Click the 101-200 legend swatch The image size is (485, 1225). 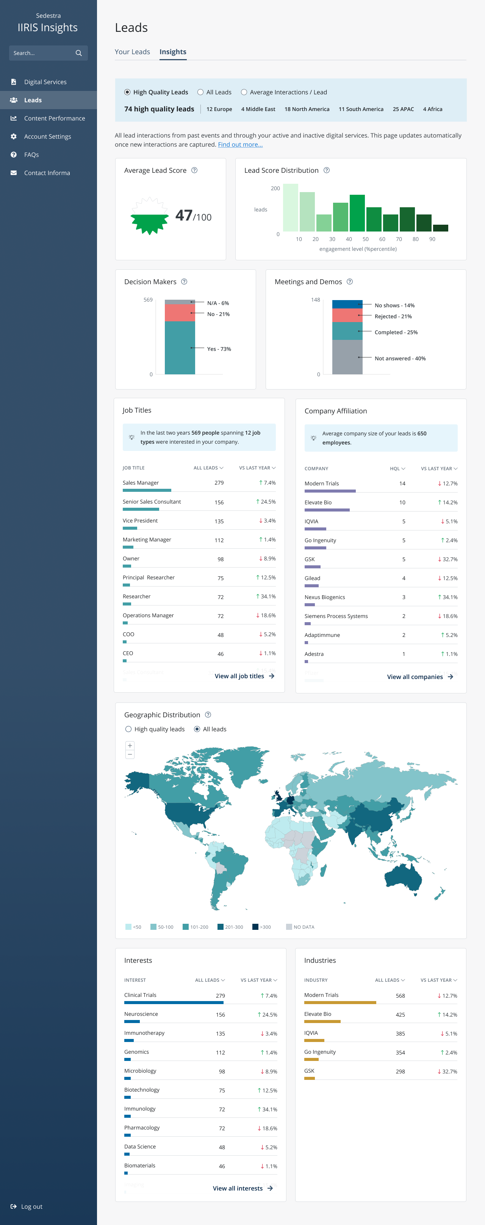pyautogui.click(x=185, y=927)
